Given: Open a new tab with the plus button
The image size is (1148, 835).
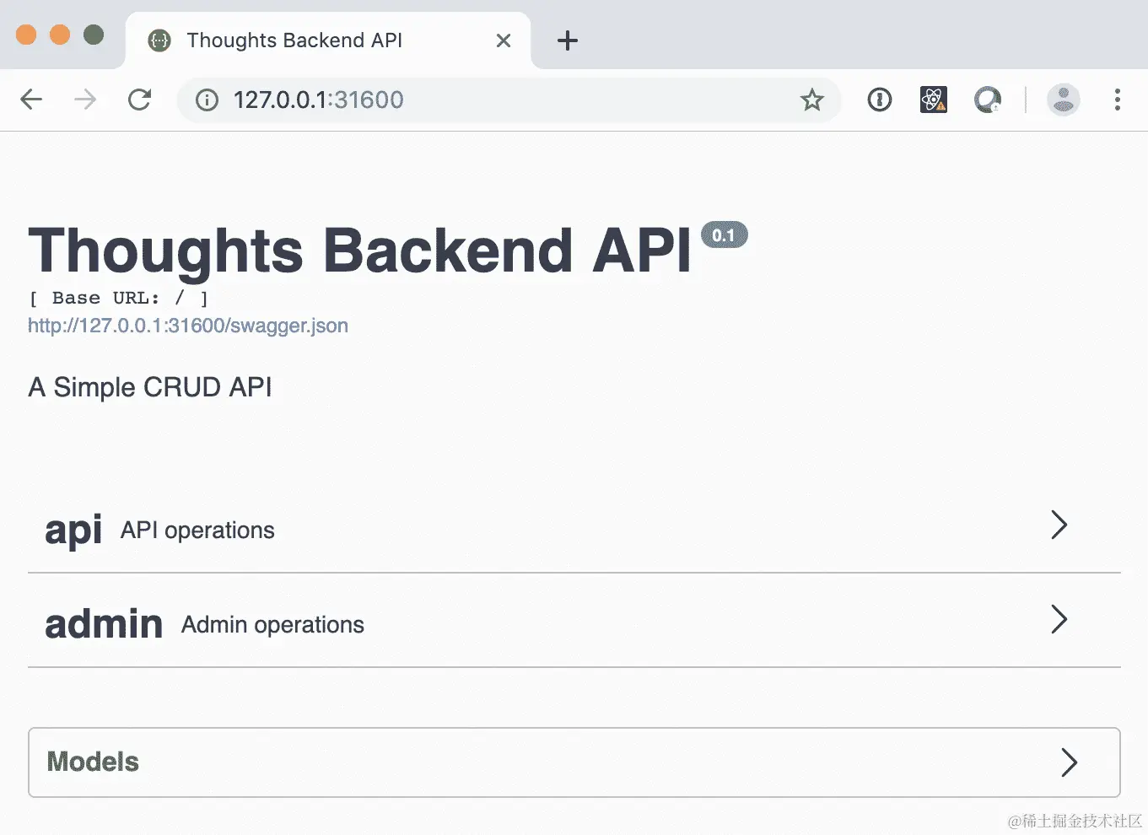Looking at the screenshot, I should tap(568, 40).
